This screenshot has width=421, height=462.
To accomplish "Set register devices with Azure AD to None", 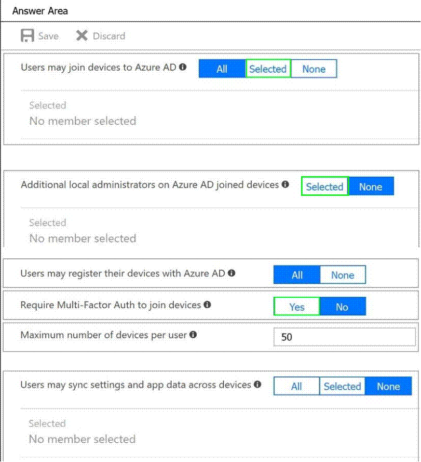I will point(343,275).
